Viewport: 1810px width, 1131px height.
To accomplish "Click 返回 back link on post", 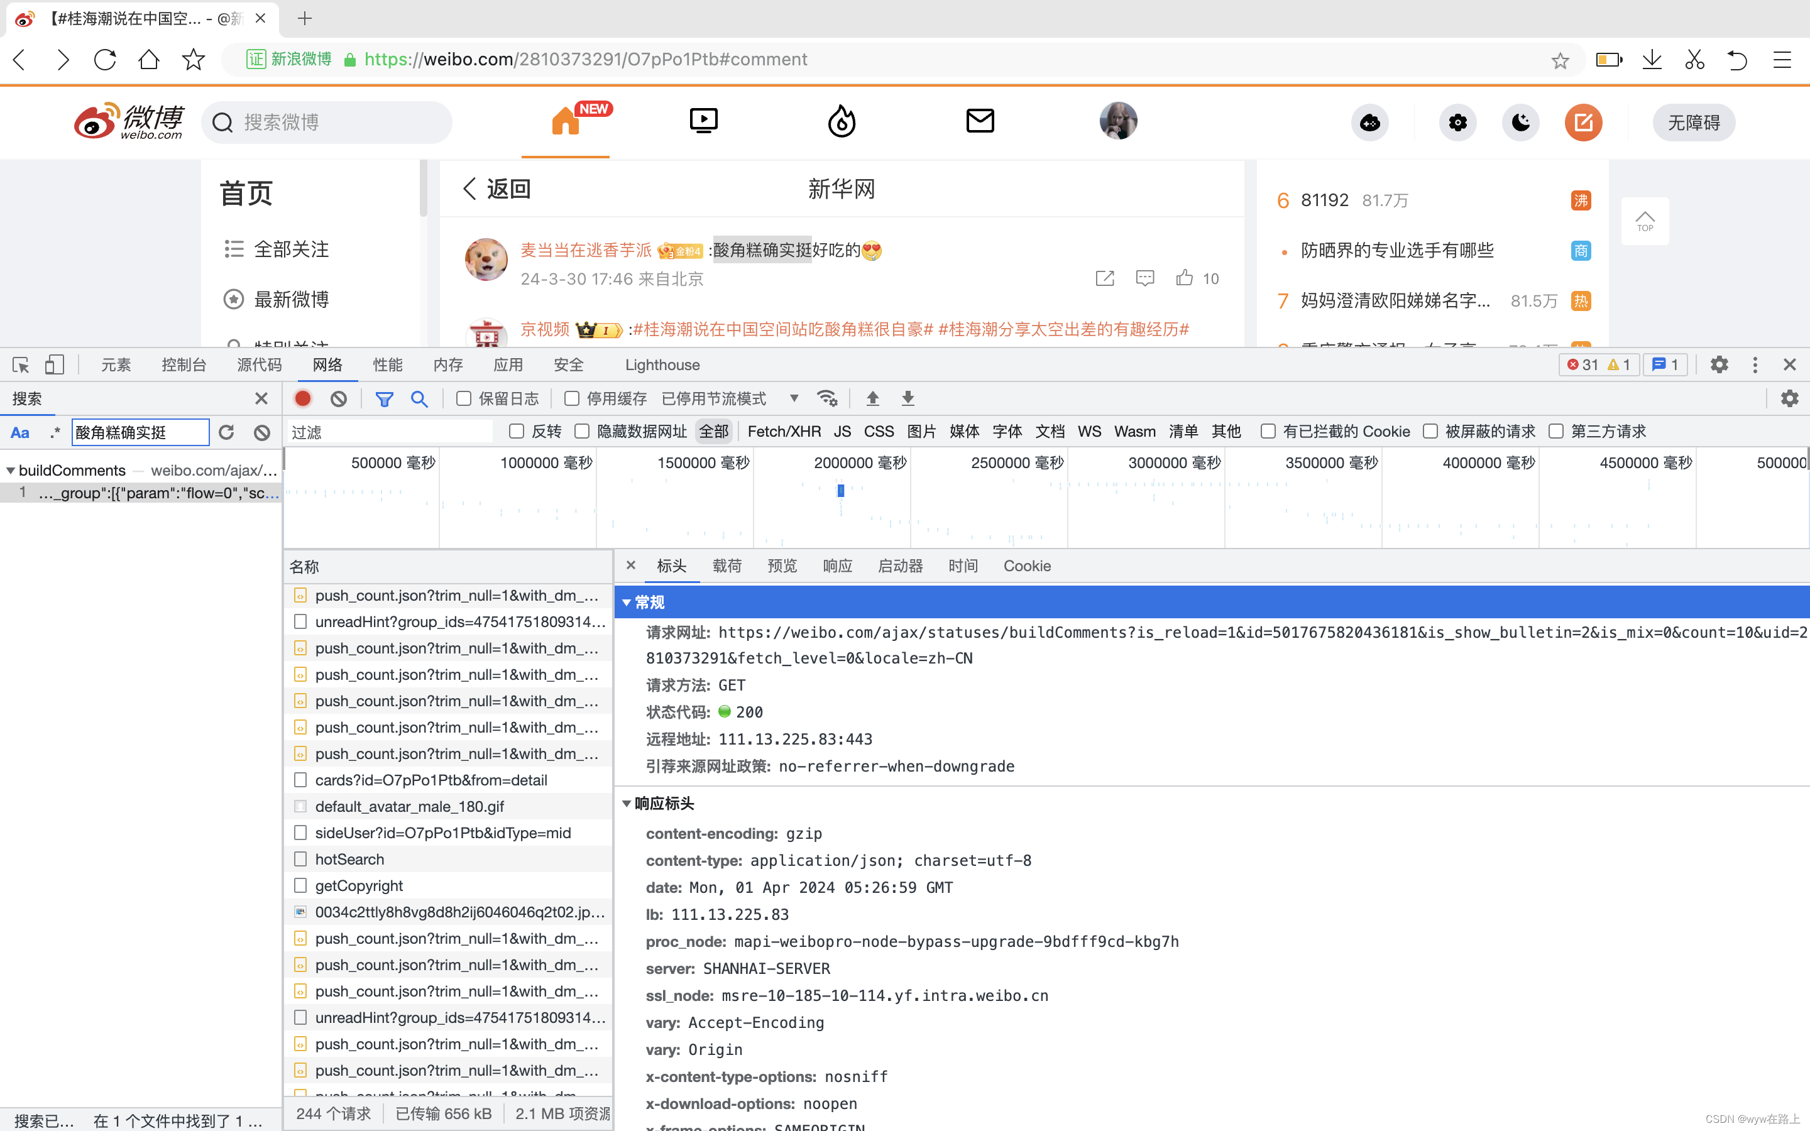I will (496, 188).
